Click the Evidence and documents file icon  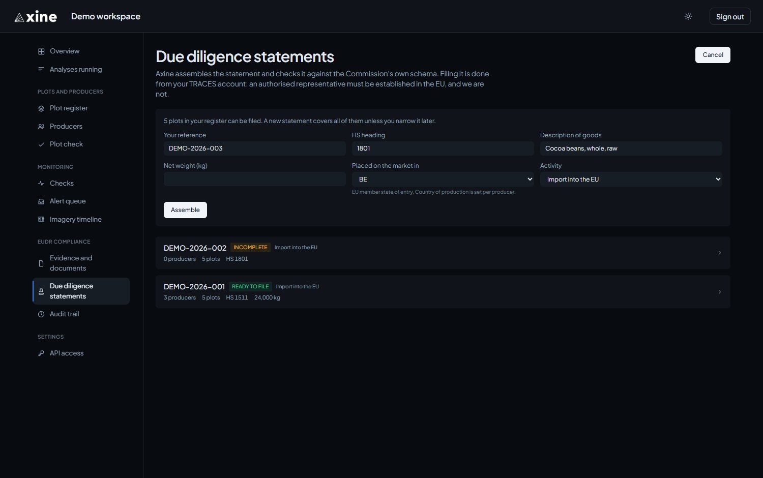[41, 263]
